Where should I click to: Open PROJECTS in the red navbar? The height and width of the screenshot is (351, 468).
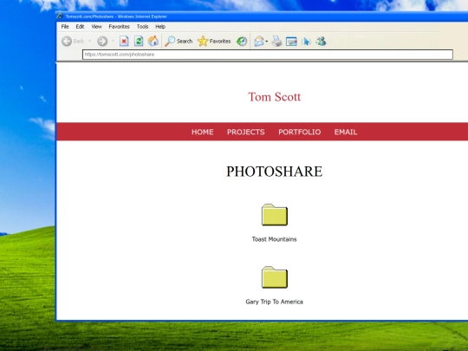[x=245, y=132]
